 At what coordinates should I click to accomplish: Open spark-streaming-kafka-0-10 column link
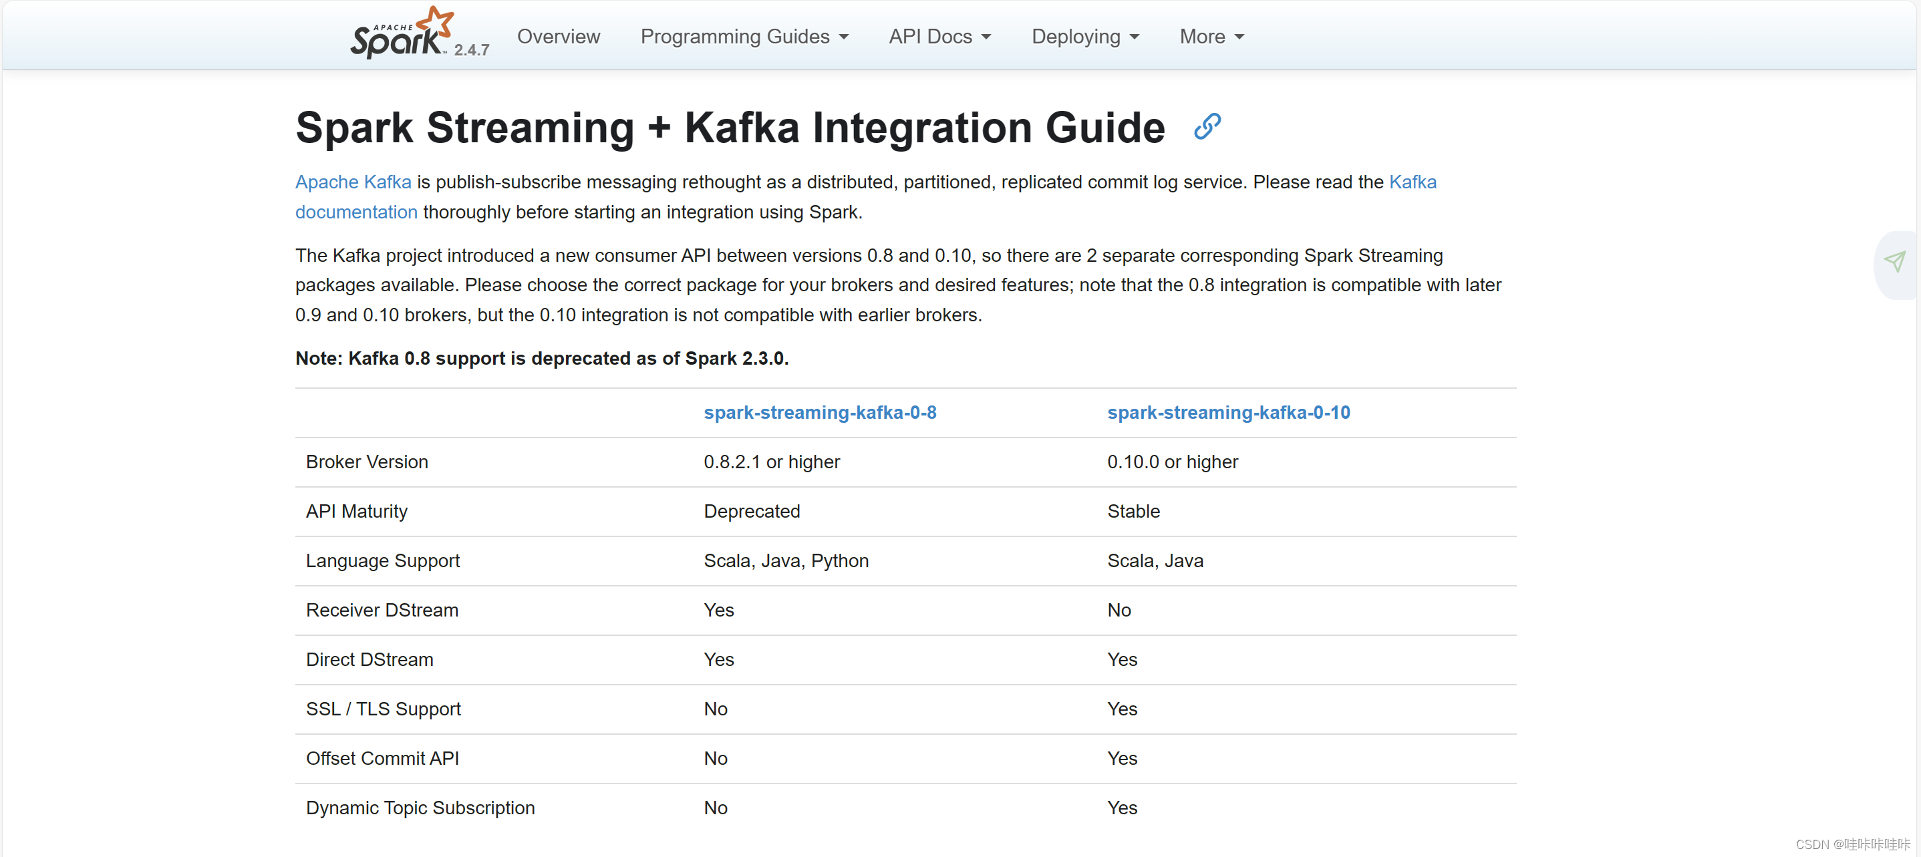click(1227, 412)
